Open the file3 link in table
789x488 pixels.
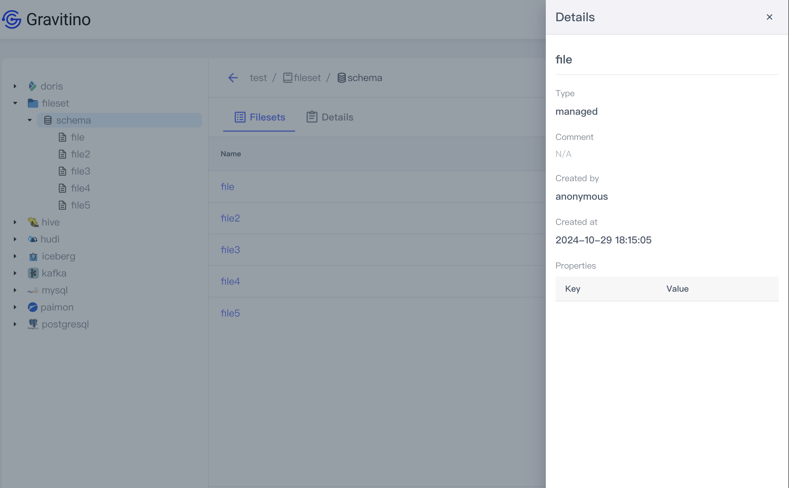(x=230, y=250)
